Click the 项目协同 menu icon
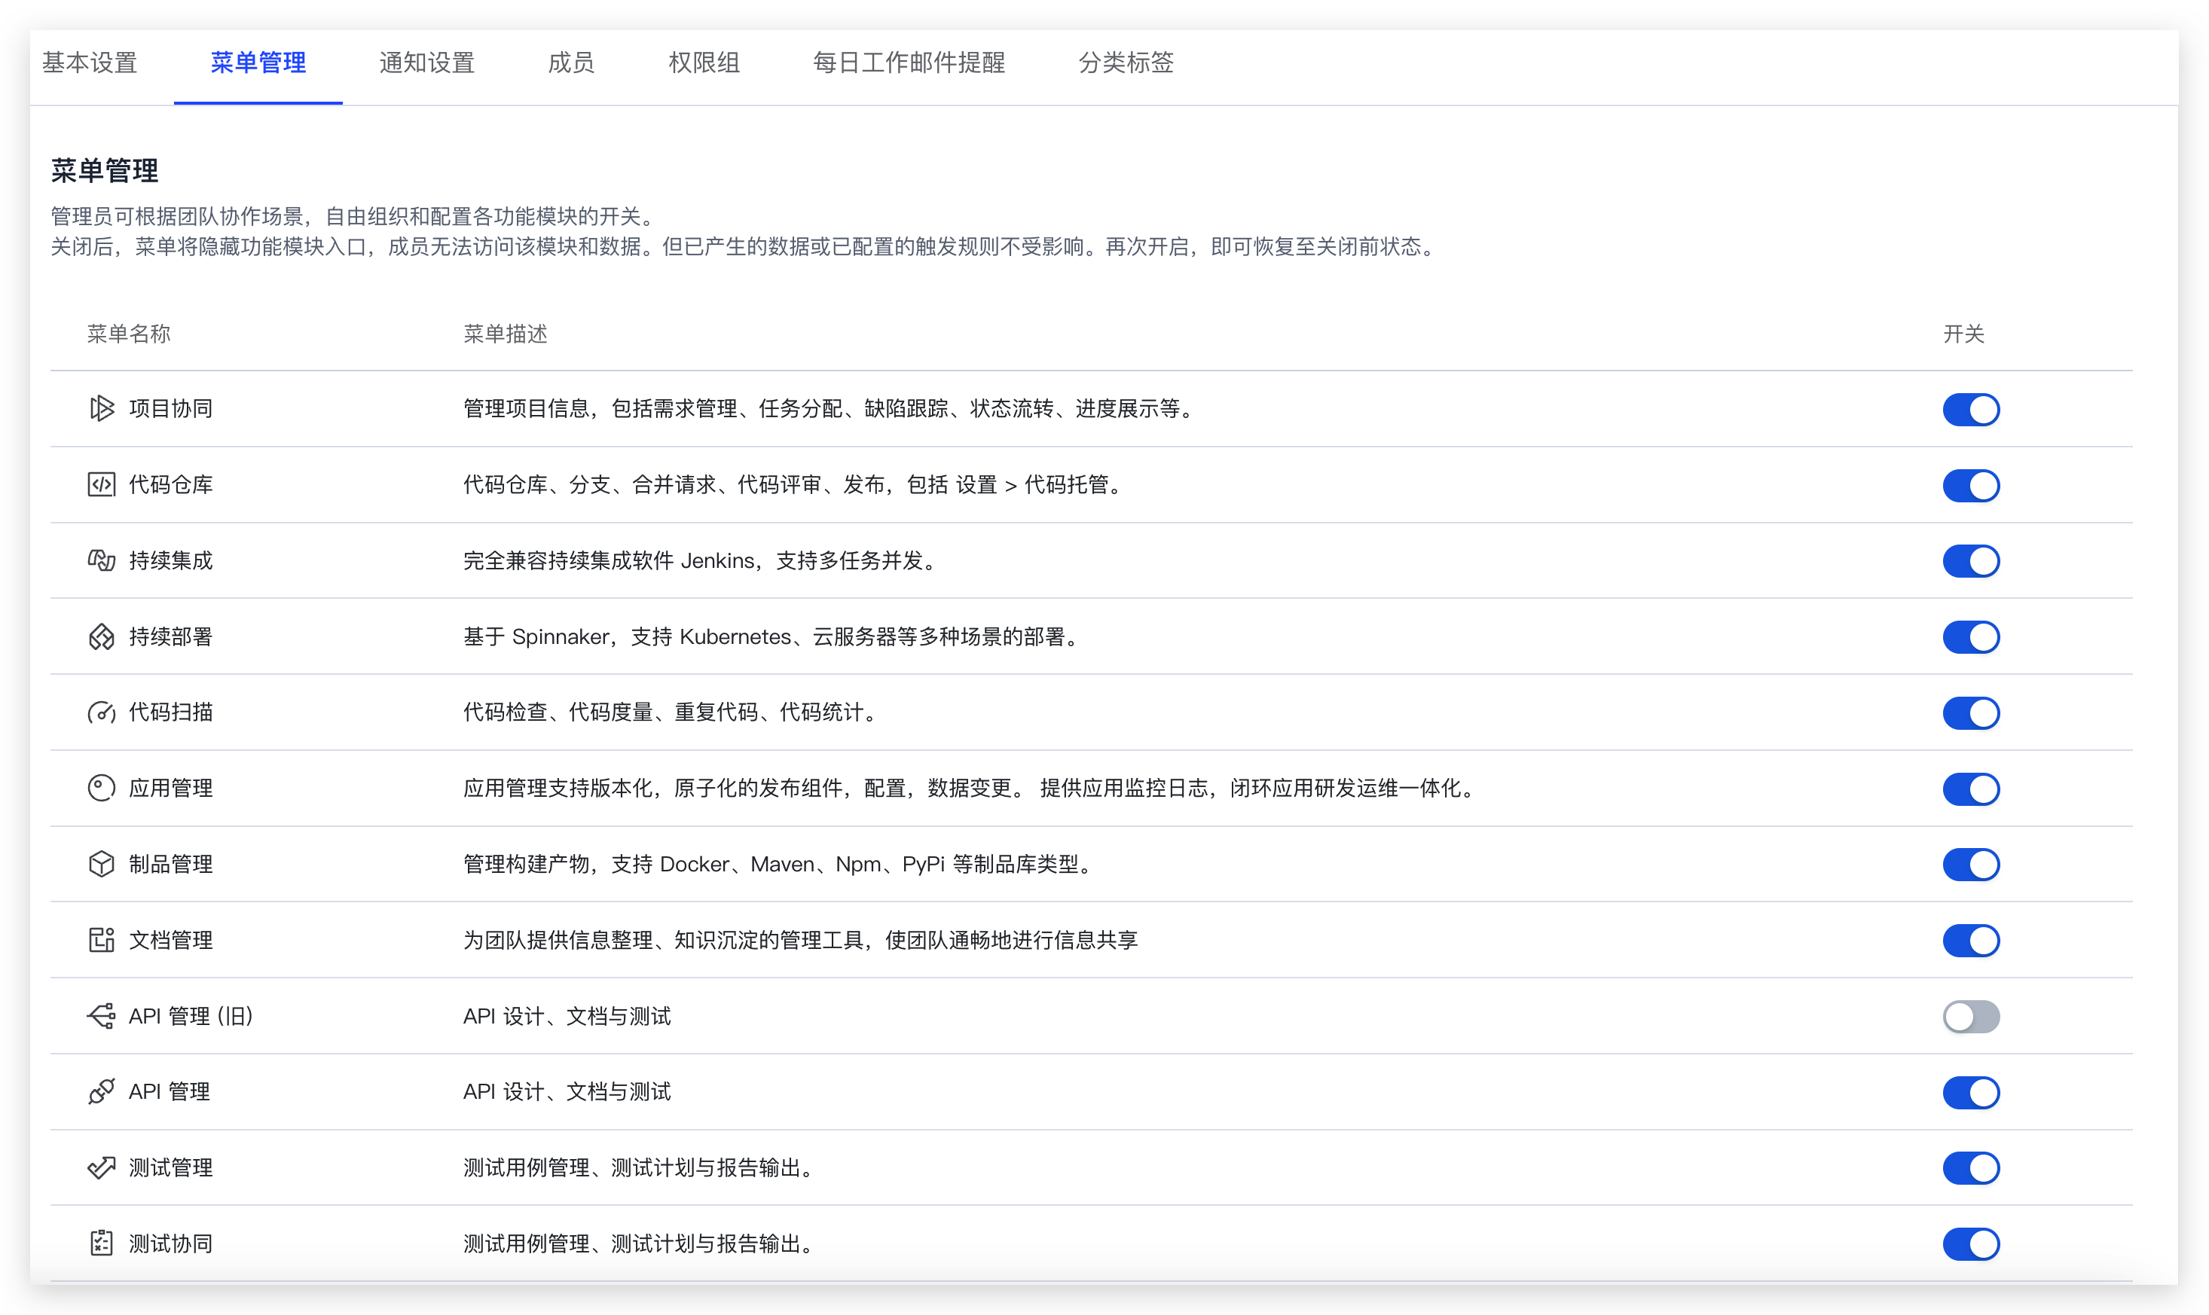2209x1315 pixels. [102, 408]
